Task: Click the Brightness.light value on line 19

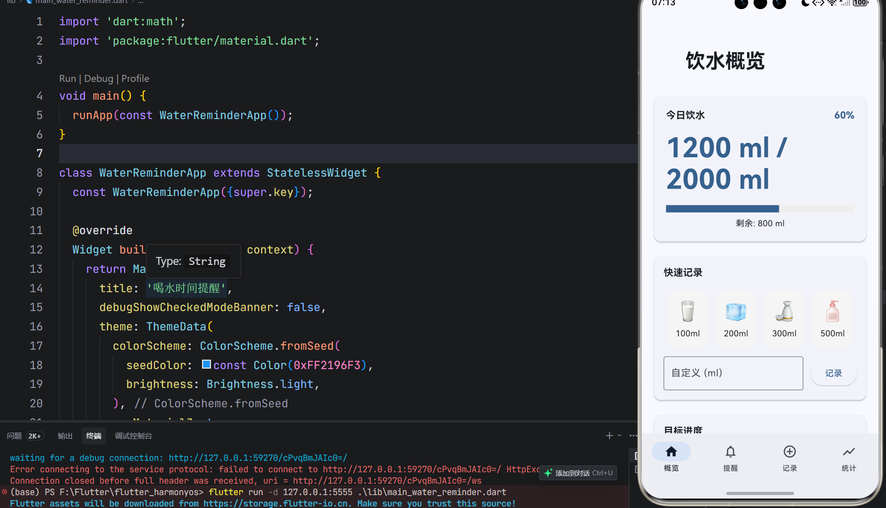Action: coord(260,384)
